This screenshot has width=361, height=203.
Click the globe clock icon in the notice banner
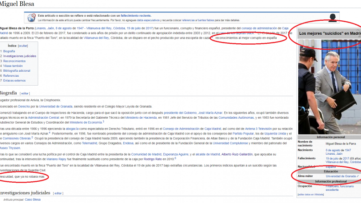pyautogui.click(x=31, y=18)
